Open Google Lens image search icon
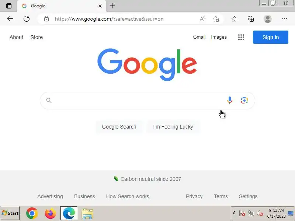This screenshot has height=221, width=295. pos(244,100)
